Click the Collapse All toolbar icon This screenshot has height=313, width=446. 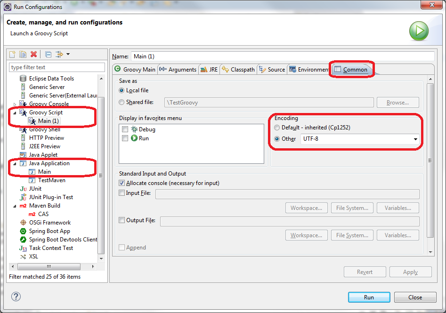tap(49, 54)
